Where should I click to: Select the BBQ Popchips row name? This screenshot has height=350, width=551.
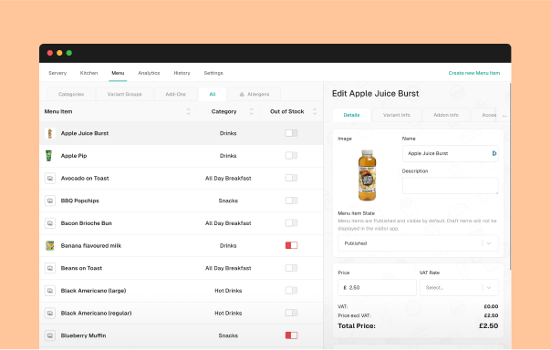pyautogui.click(x=79, y=201)
